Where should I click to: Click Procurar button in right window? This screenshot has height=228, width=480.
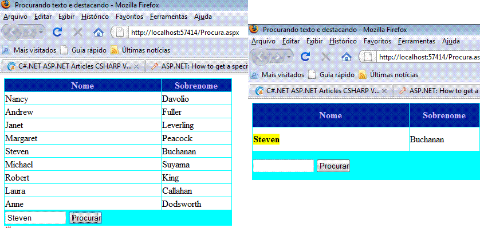(333, 166)
